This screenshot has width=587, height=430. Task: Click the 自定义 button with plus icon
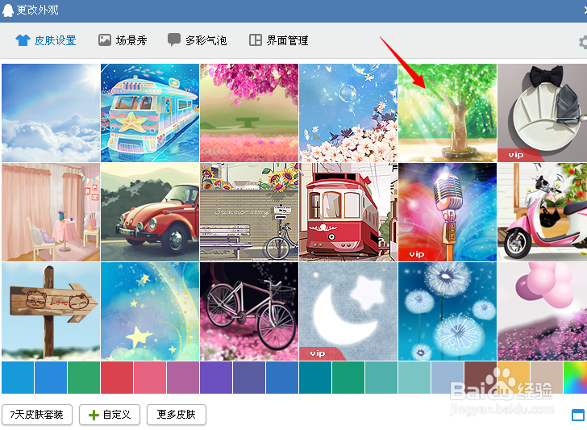[x=110, y=415]
